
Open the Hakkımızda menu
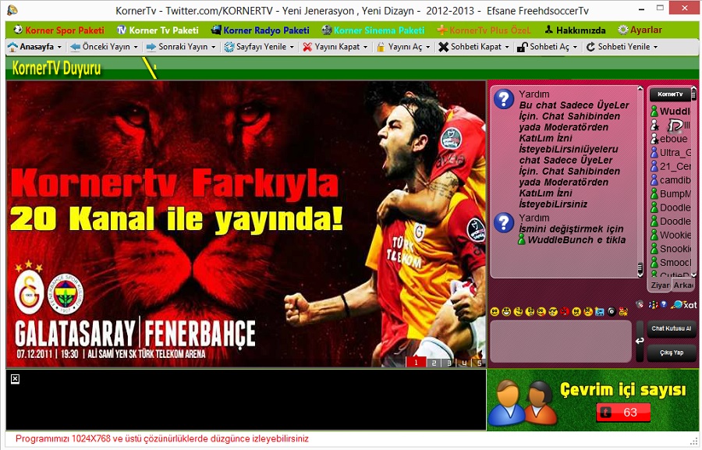click(x=575, y=30)
